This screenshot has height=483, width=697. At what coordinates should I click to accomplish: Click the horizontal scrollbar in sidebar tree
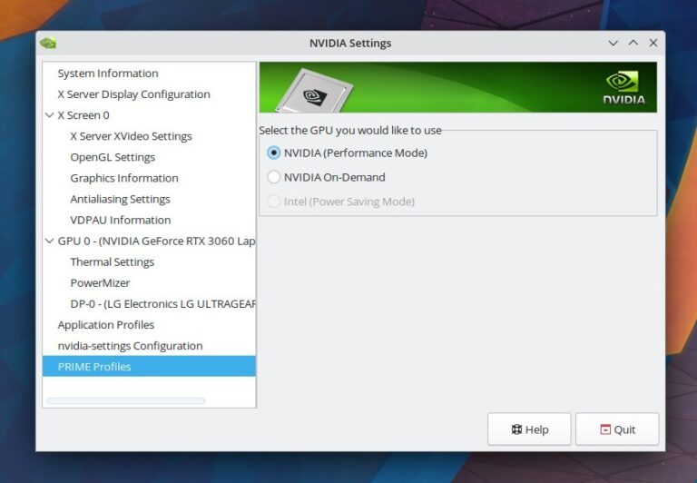[x=126, y=400]
